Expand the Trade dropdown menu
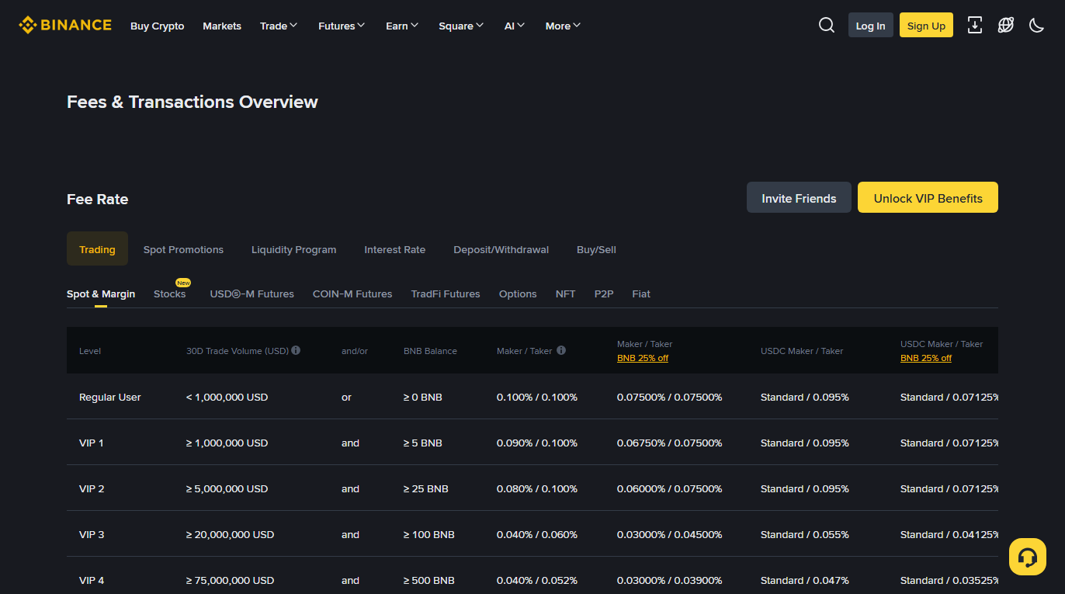 [279, 26]
